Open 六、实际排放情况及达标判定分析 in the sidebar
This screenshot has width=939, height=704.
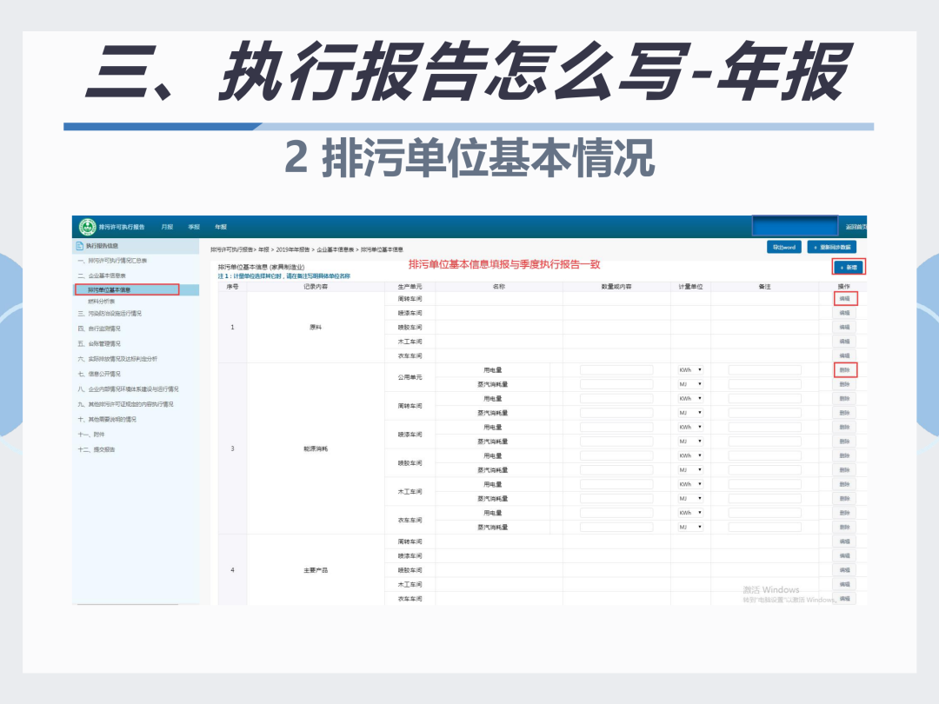coord(117,359)
